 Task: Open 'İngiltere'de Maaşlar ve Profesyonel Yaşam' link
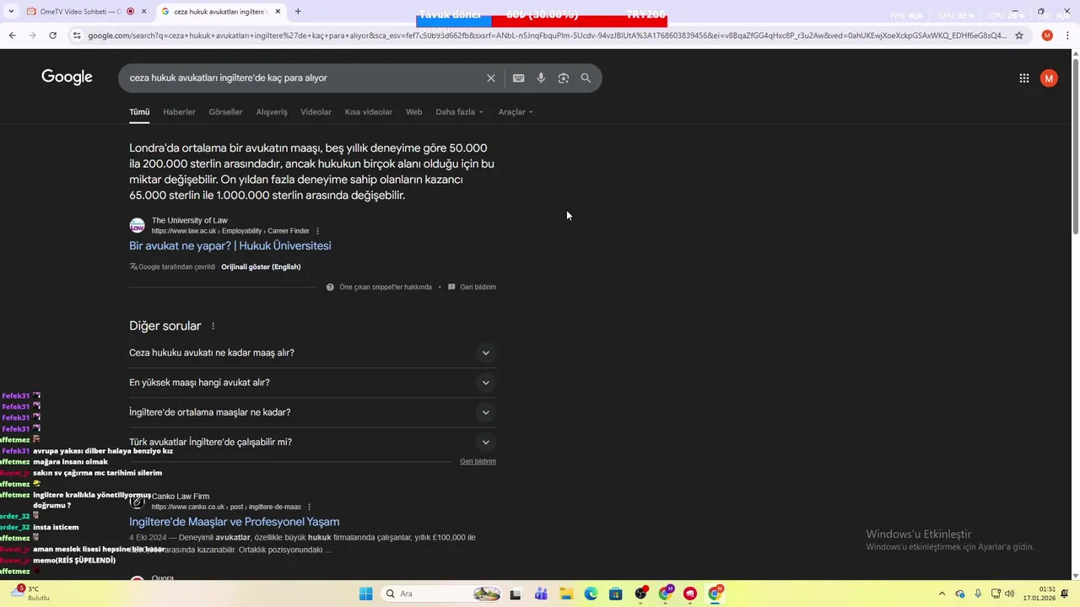234,522
